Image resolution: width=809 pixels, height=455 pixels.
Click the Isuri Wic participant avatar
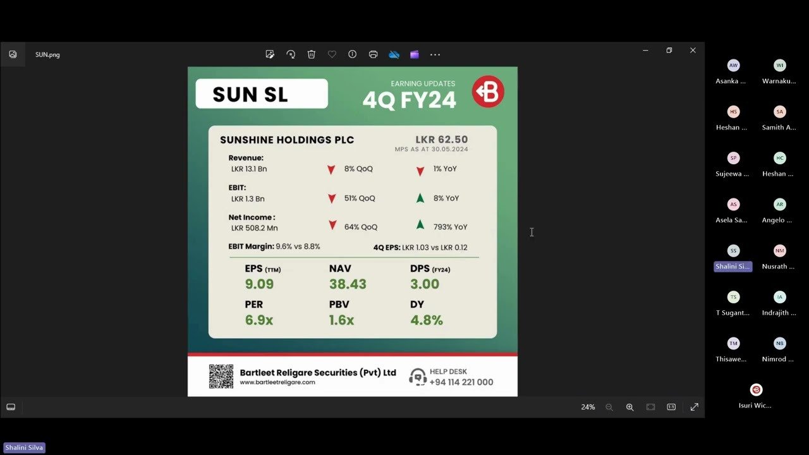[756, 389]
